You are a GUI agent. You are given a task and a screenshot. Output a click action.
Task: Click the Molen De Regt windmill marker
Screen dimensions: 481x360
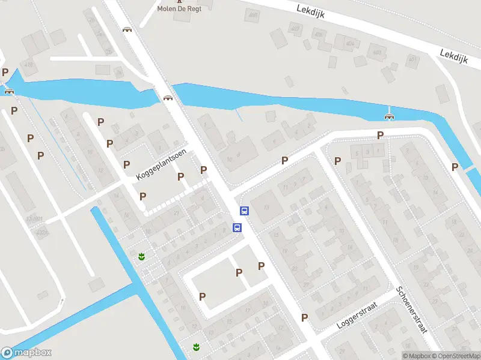pos(179,1)
